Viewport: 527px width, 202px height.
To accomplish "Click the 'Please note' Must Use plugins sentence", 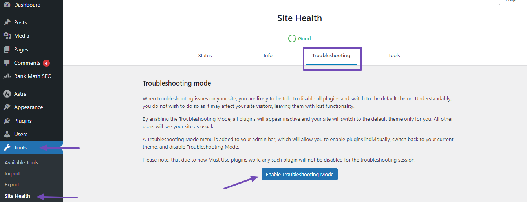I will [x=279, y=160].
